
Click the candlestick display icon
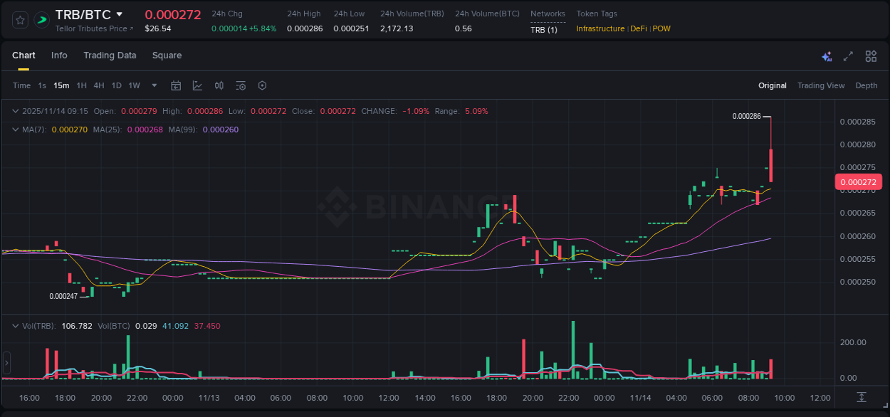click(x=219, y=85)
